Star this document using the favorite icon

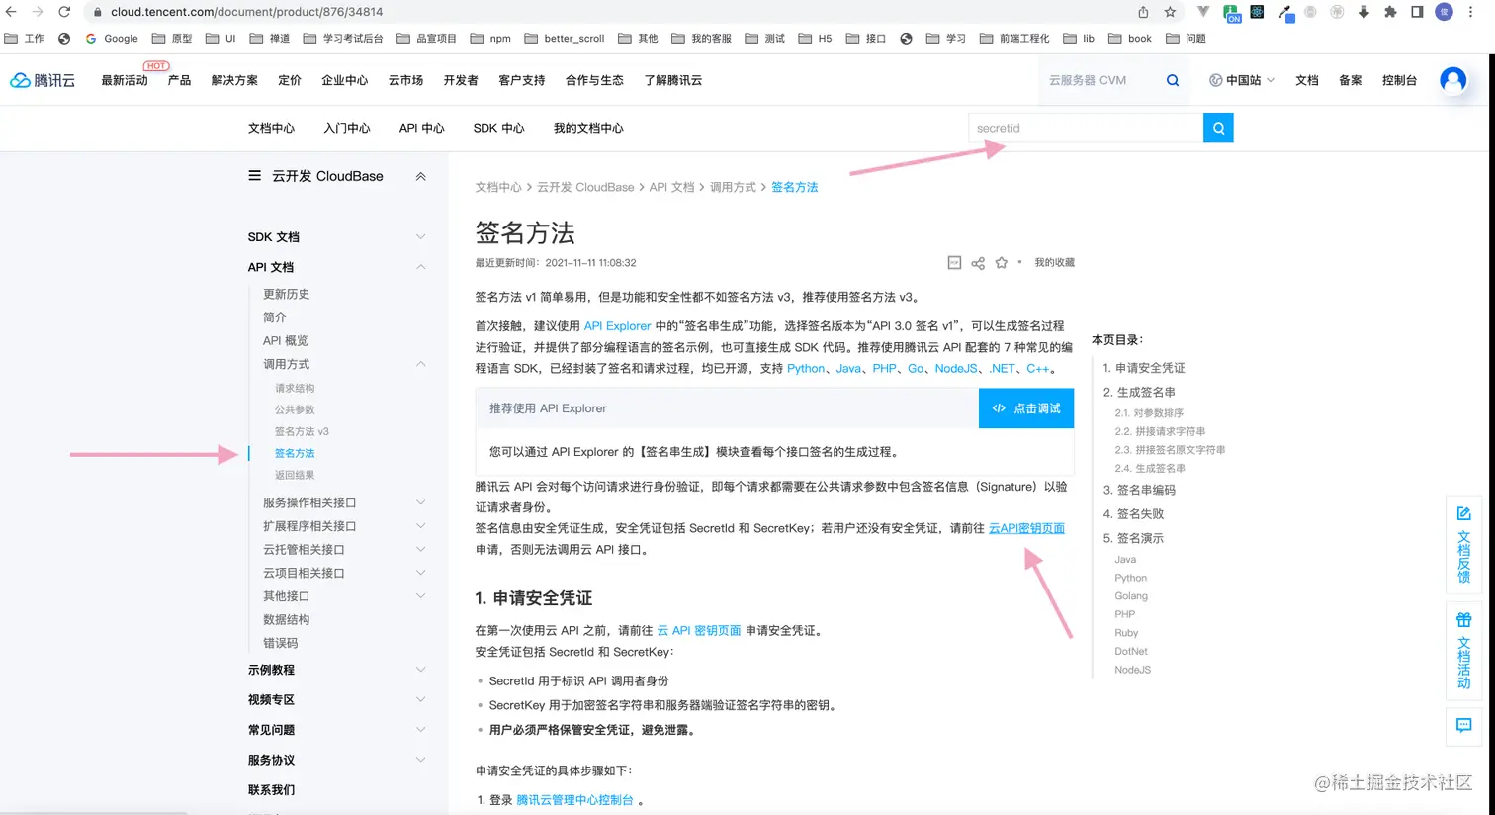pyautogui.click(x=1001, y=262)
